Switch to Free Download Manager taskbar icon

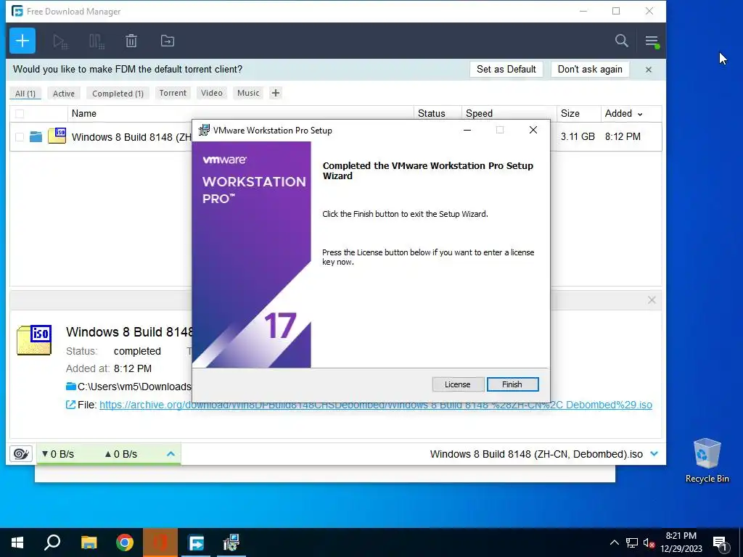tap(196, 542)
